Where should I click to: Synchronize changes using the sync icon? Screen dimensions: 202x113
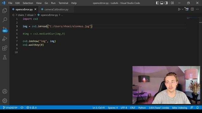(x=22, y=108)
